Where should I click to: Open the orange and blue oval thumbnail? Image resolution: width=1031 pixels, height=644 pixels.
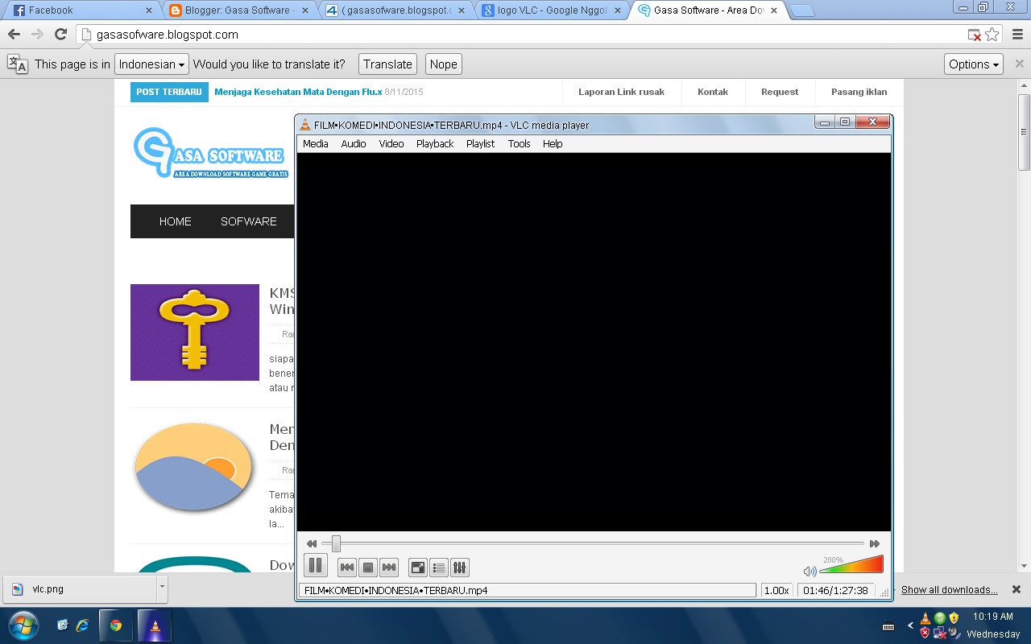tap(195, 469)
